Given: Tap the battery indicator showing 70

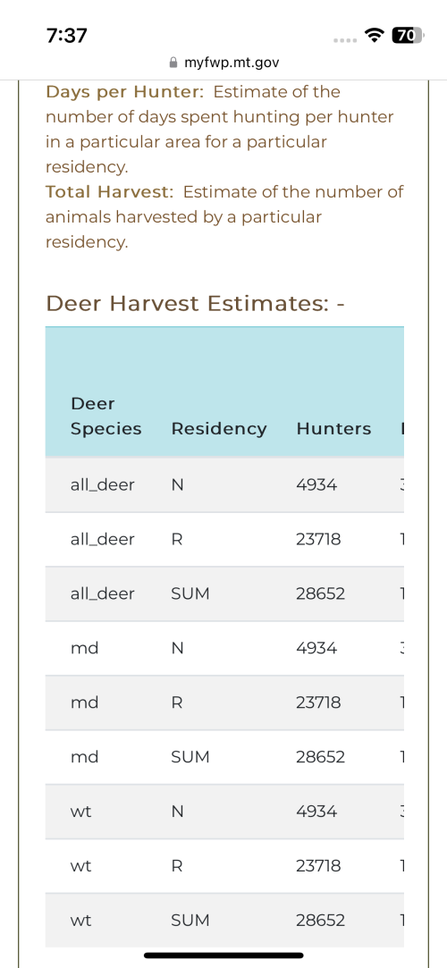Looking at the screenshot, I should pos(406,36).
